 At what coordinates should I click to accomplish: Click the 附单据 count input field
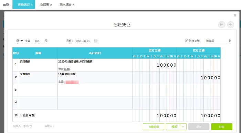pos(221,41)
